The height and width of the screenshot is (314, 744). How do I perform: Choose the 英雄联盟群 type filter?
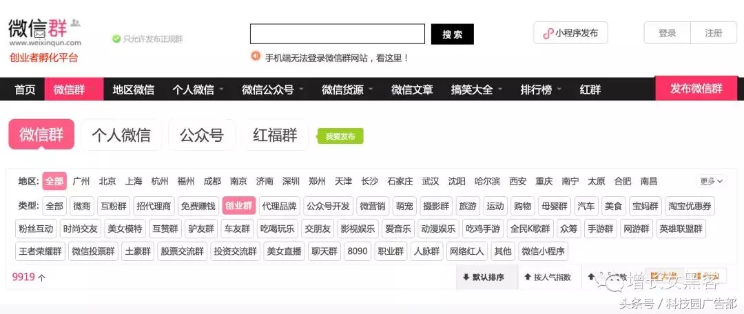(x=681, y=229)
